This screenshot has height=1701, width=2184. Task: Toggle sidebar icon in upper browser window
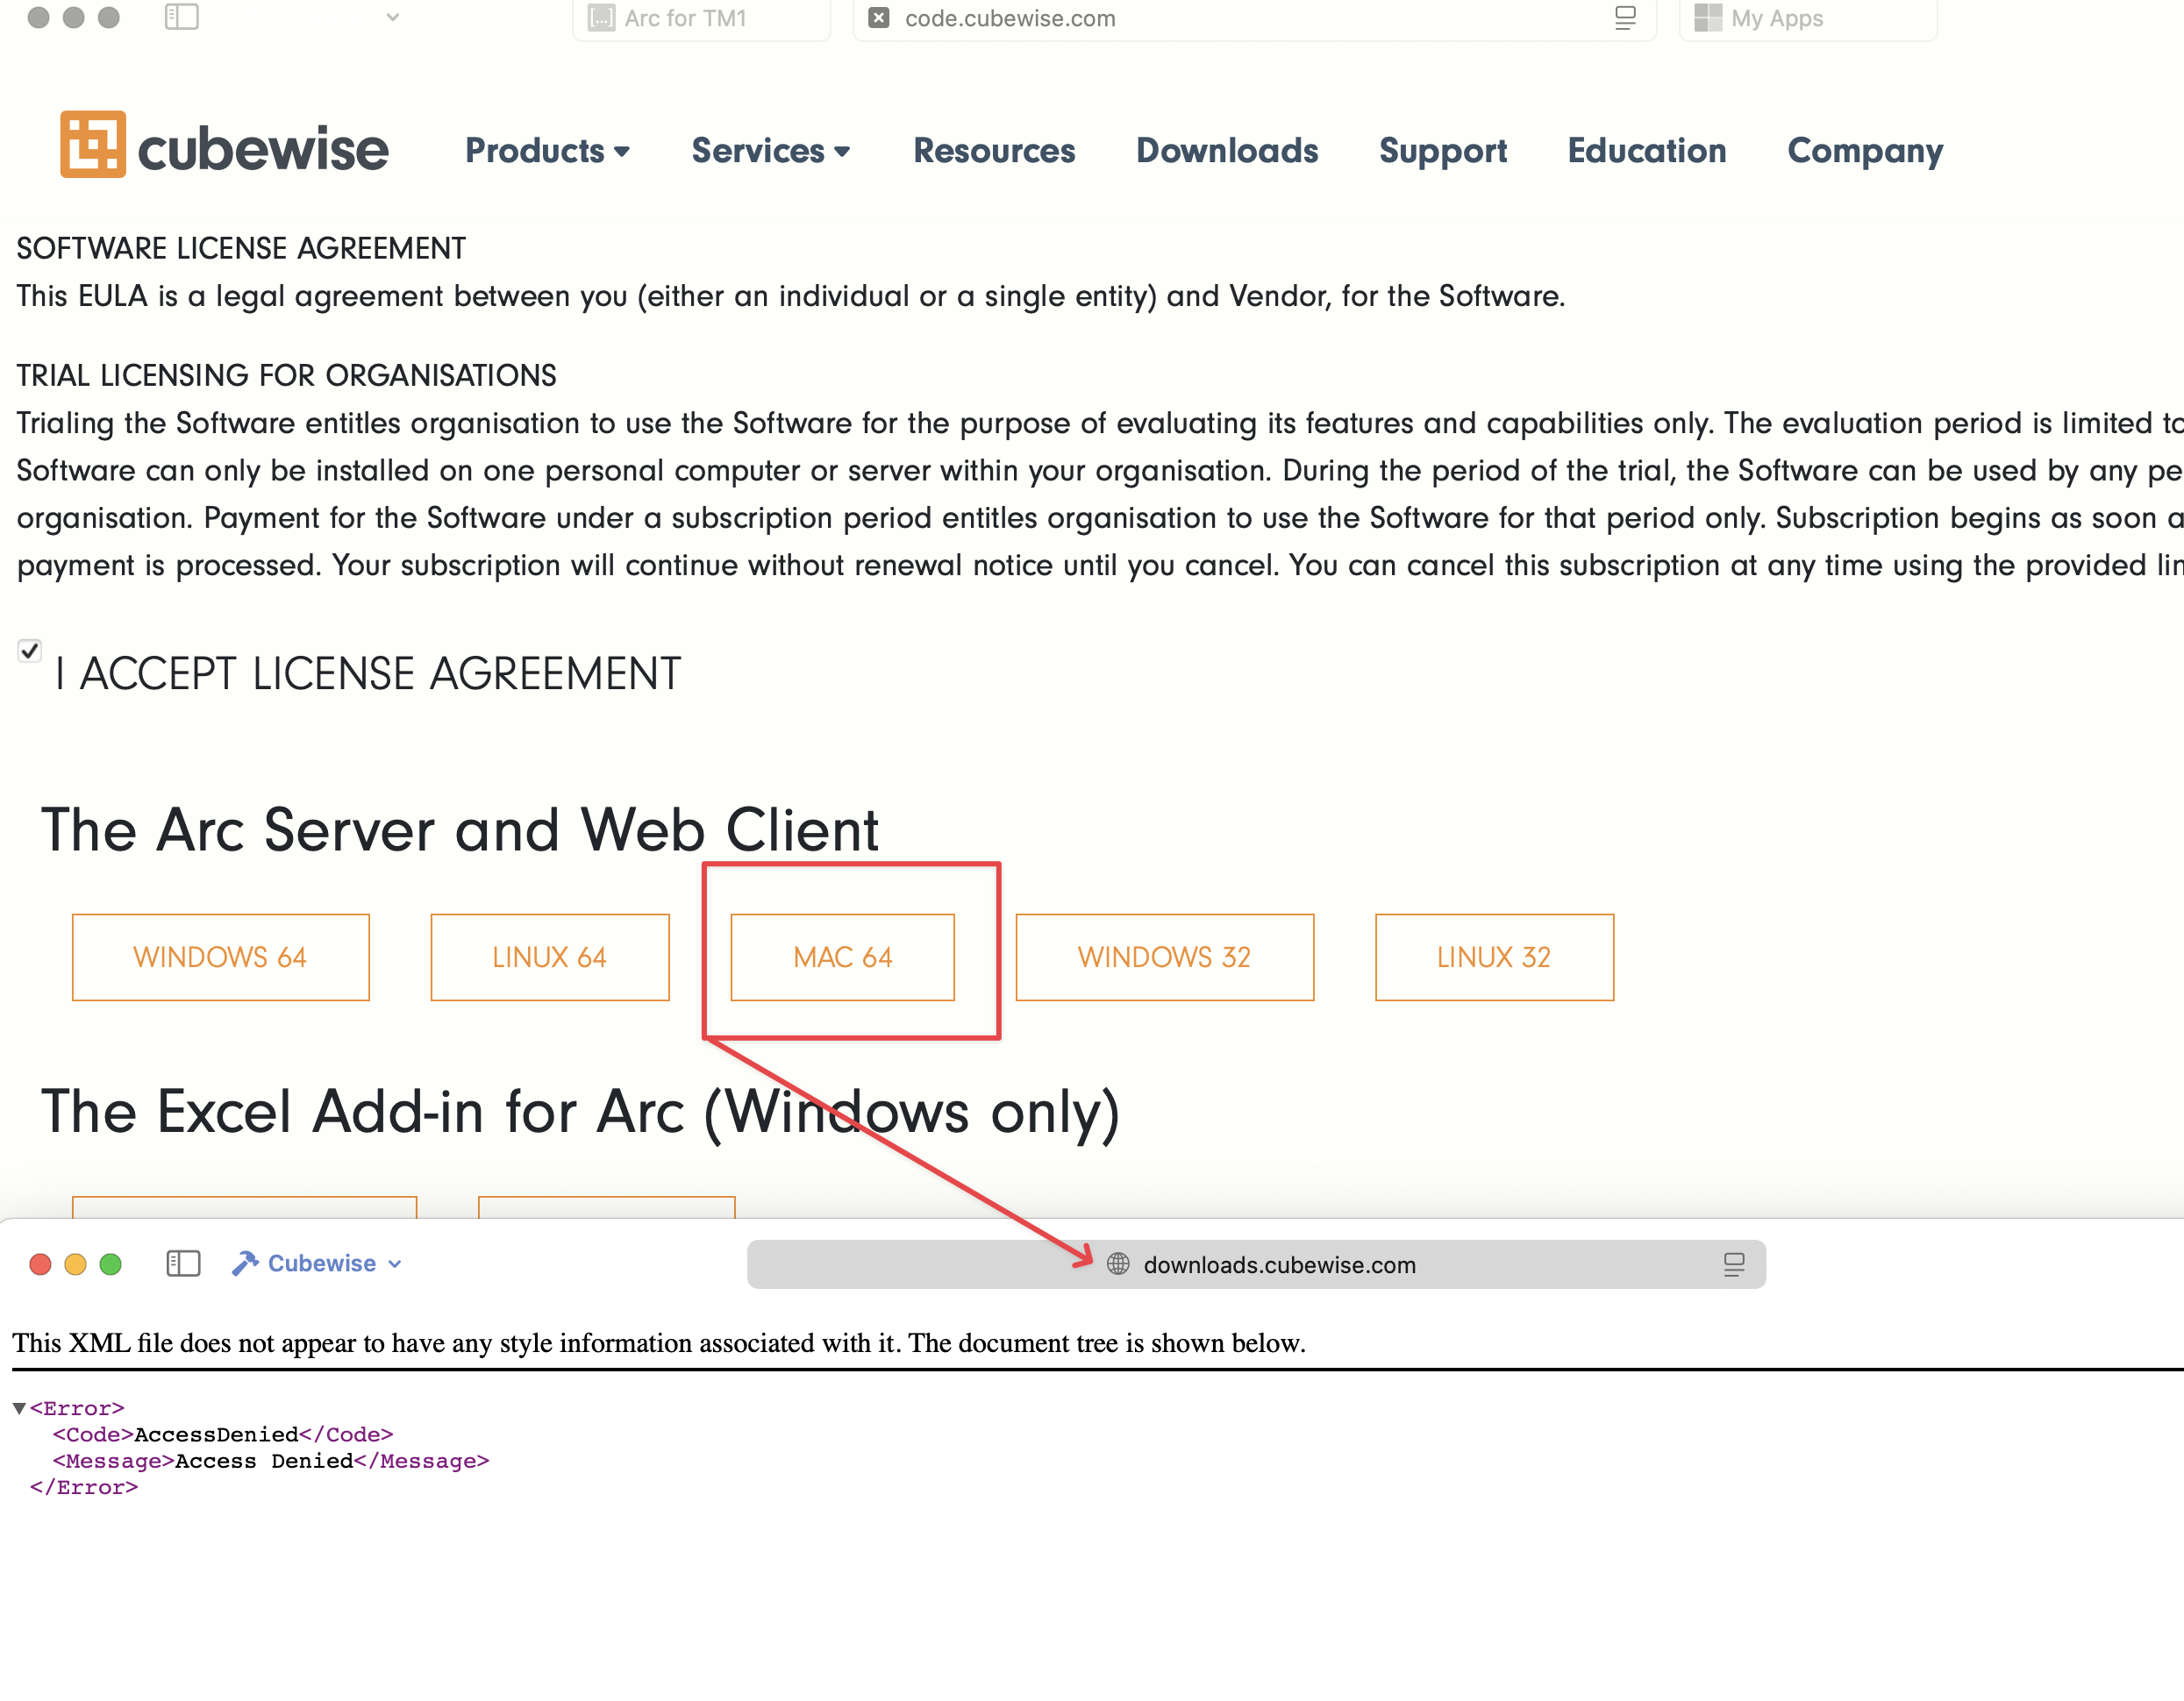click(x=181, y=17)
